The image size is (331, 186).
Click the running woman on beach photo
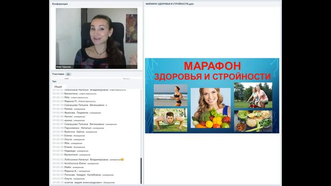coord(171,95)
